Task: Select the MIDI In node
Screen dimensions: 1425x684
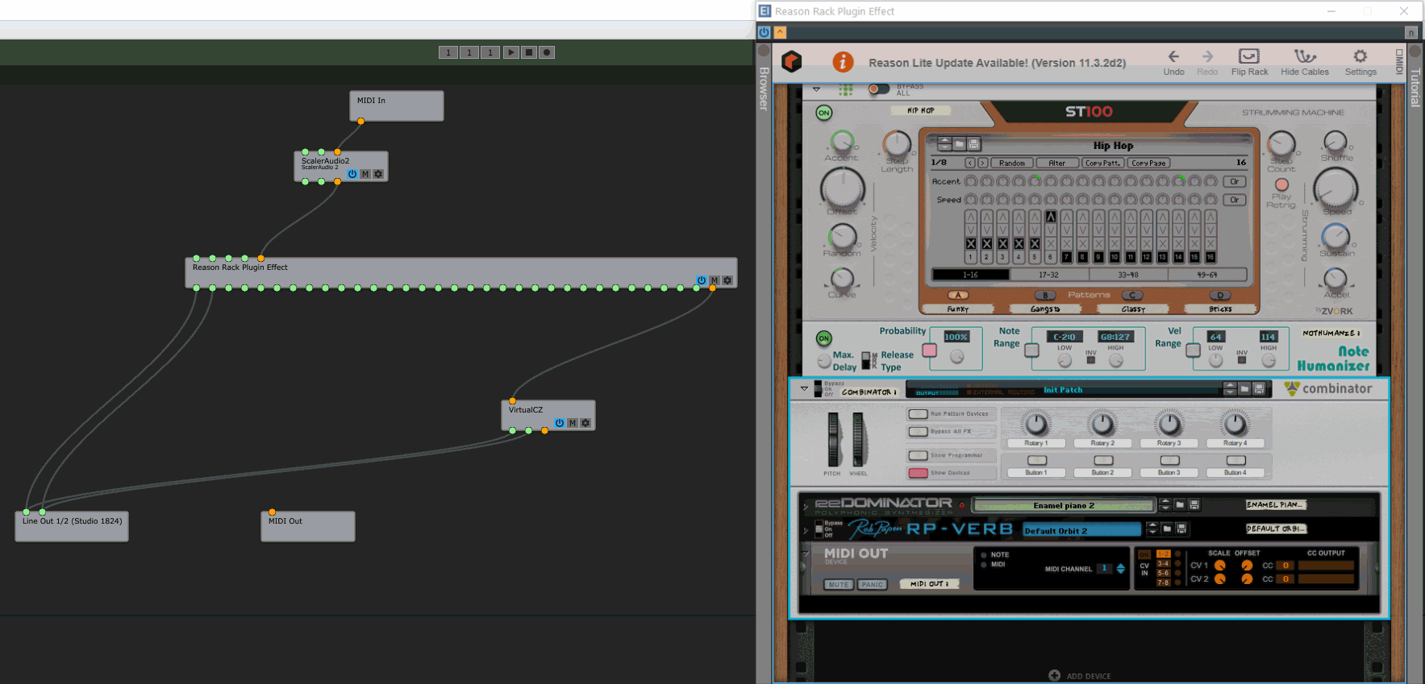Action: tap(397, 106)
